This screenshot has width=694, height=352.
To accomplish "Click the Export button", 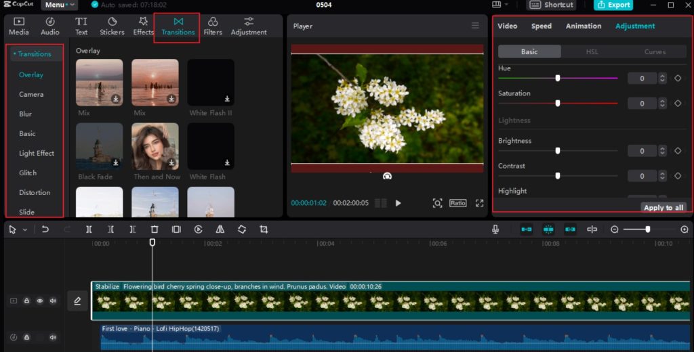I will coord(613,5).
